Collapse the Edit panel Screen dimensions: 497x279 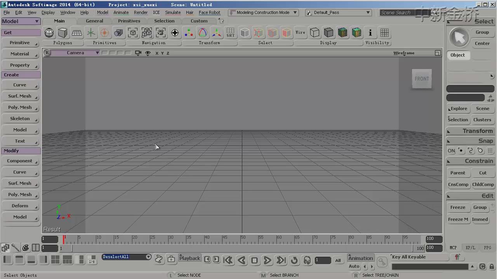(x=470, y=196)
